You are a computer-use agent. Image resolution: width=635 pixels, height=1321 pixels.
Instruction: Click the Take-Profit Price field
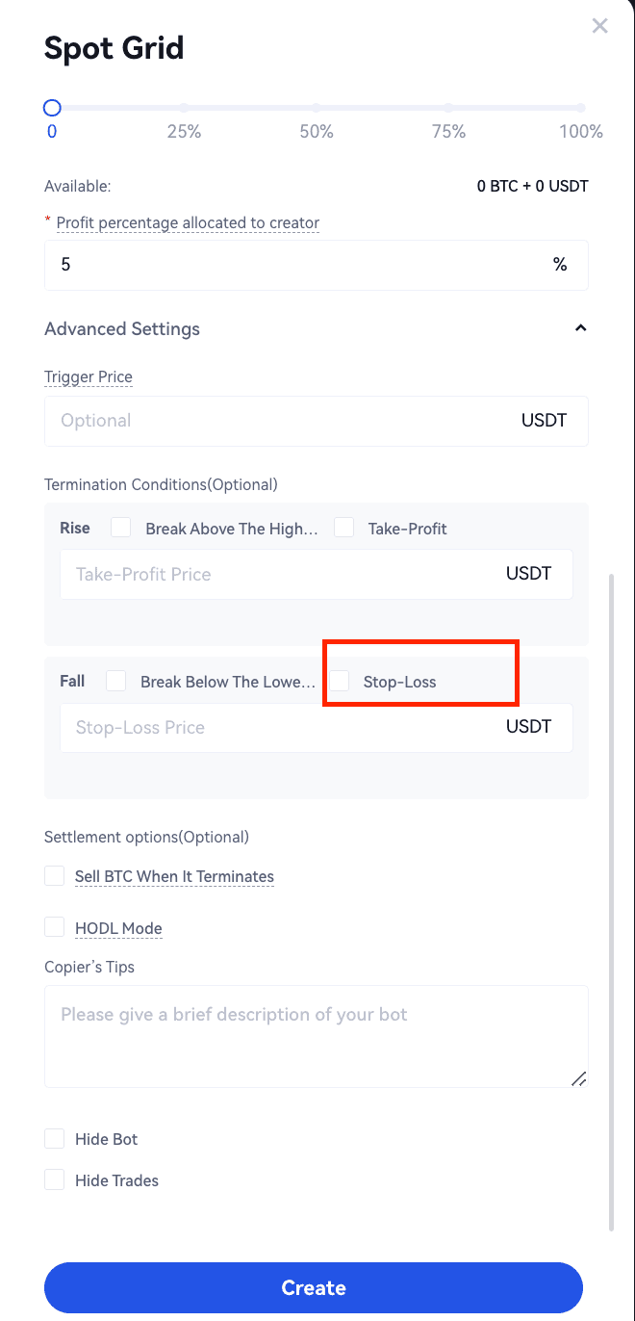tap(279, 574)
